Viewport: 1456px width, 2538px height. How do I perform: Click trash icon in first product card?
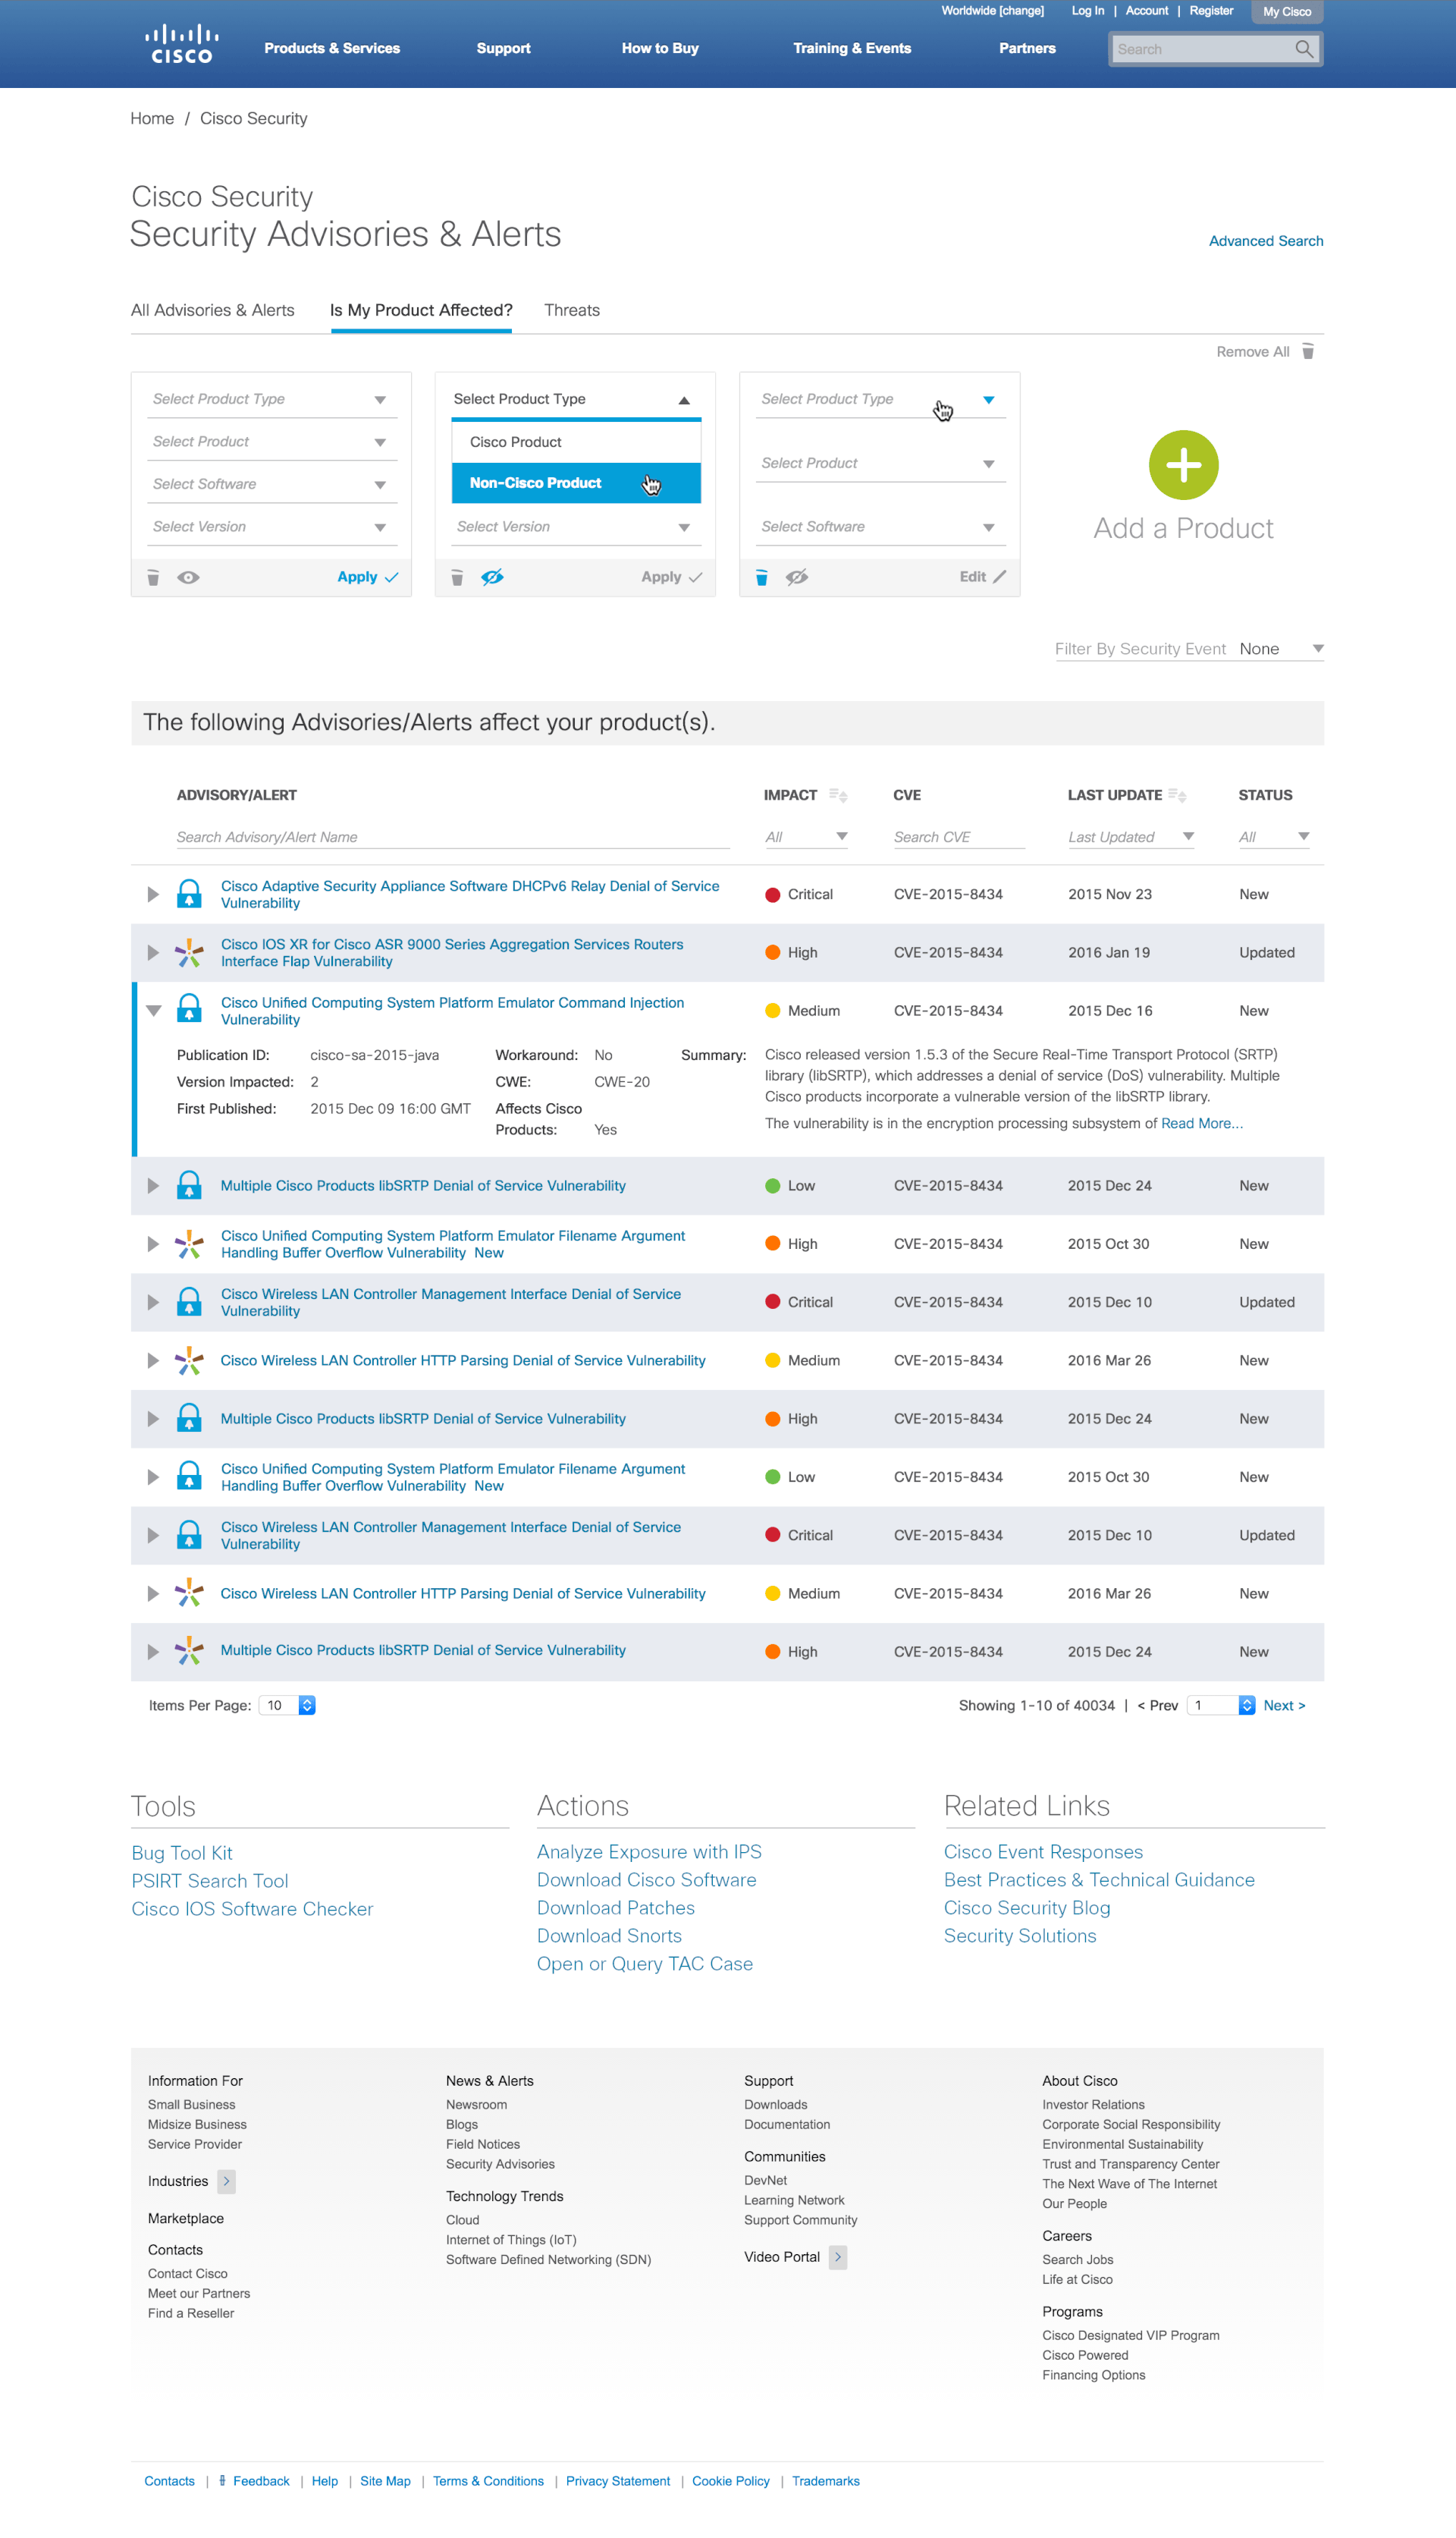tap(153, 577)
